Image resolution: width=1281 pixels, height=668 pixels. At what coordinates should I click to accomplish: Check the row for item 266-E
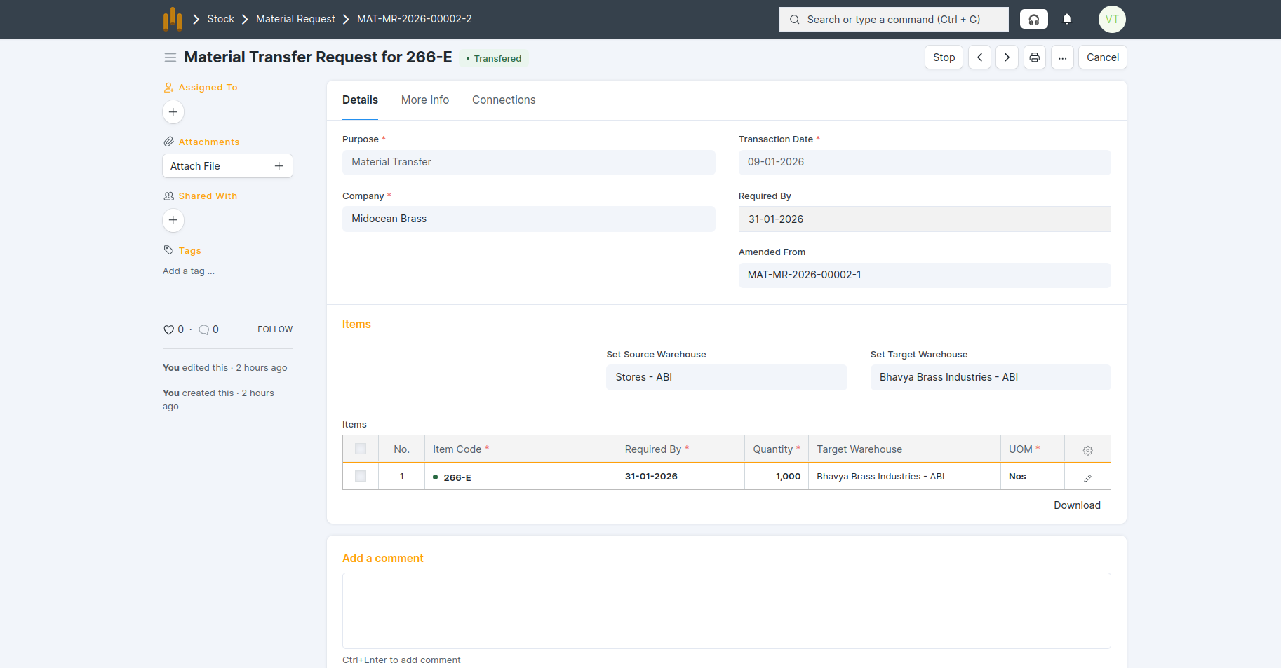point(361,477)
